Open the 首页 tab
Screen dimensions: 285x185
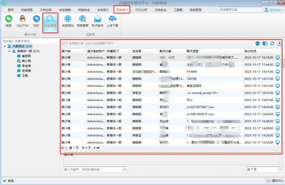(x=11, y=10)
